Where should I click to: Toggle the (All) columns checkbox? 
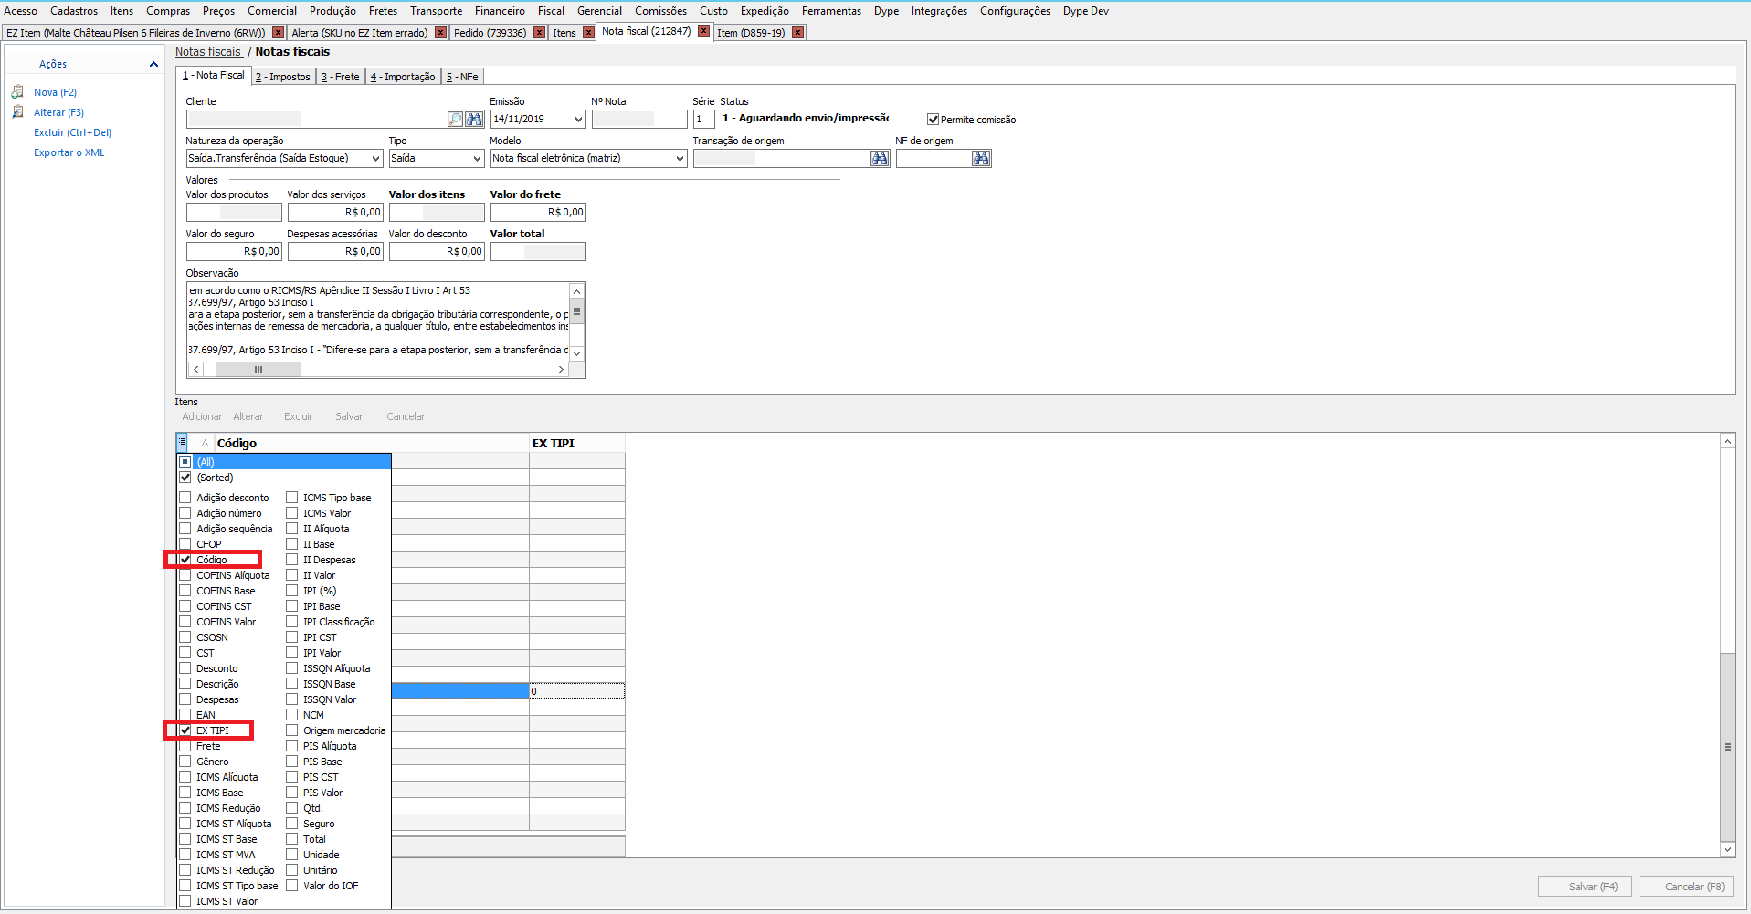[x=185, y=462]
